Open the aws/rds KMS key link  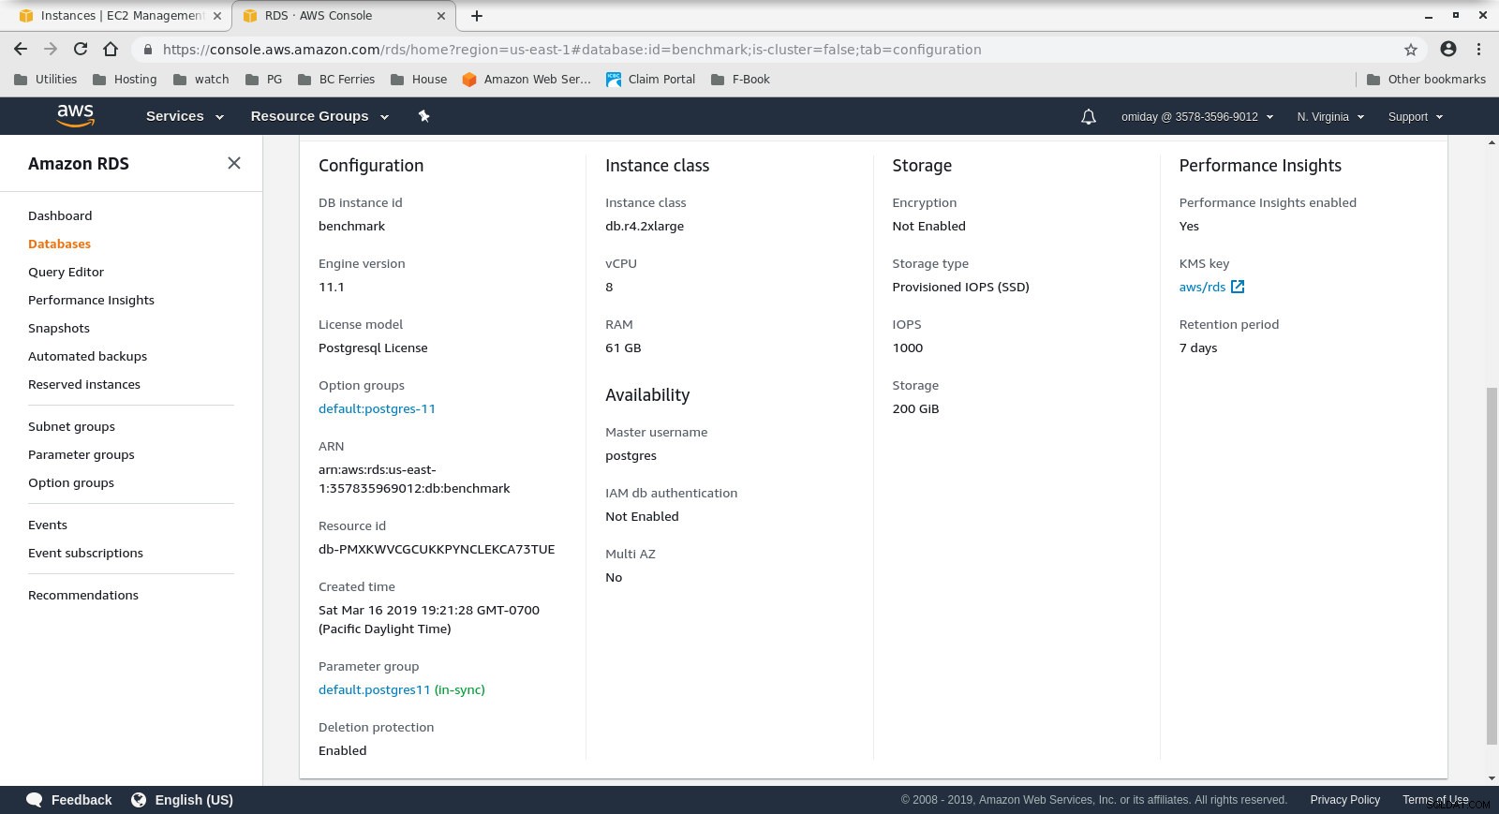pyautogui.click(x=1202, y=287)
